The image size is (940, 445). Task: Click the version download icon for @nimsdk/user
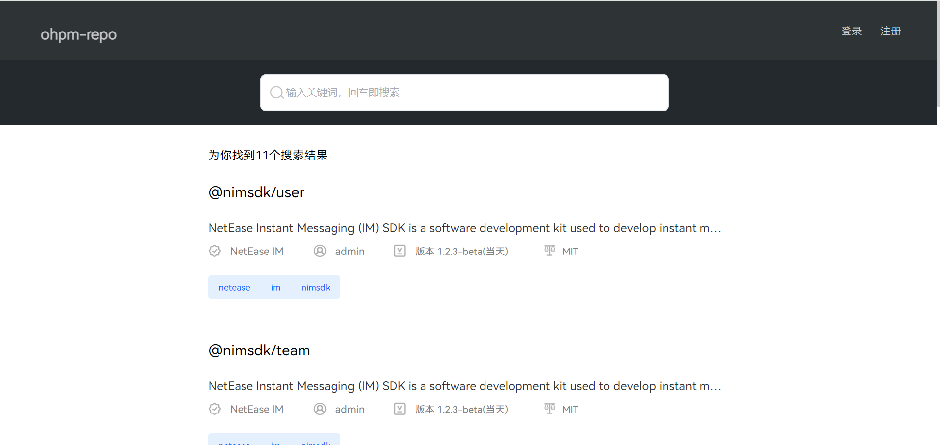[x=400, y=251]
